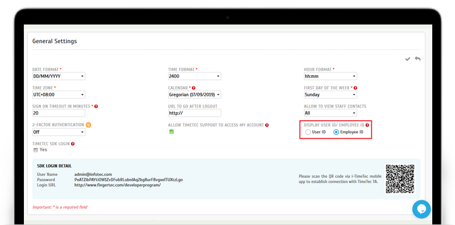Open the blue chat support bubble

click(x=421, y=209)
